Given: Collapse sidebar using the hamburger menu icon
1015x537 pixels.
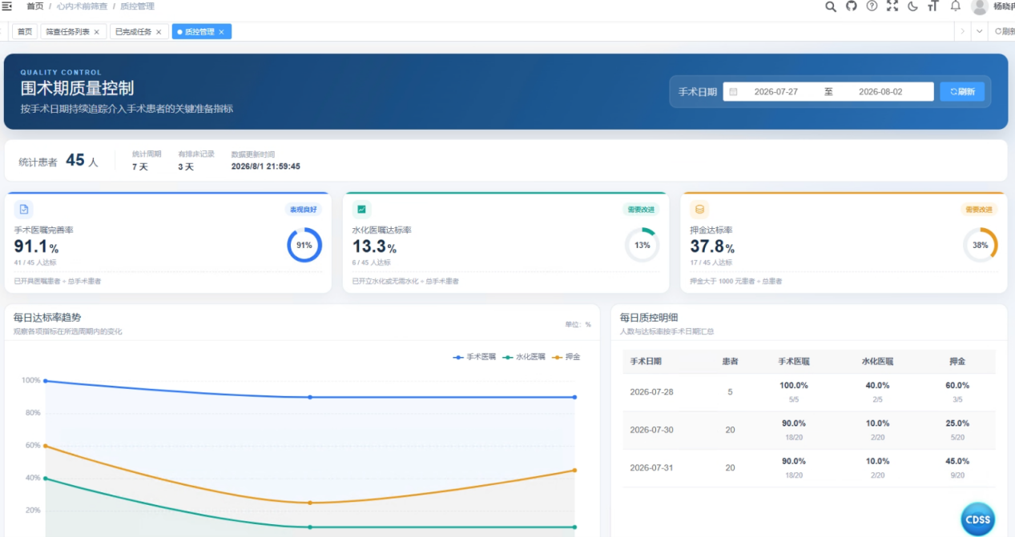Looking at the screenshot, I should click(x=7, y=6).
